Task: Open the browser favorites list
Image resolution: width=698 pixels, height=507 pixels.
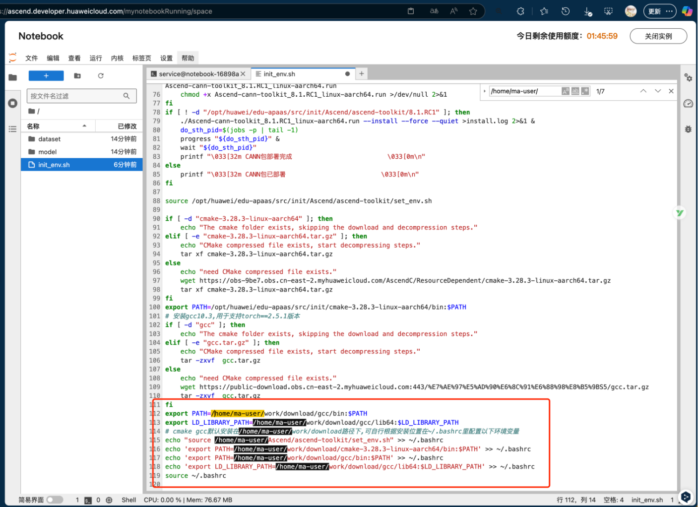Action: [544, 11]
